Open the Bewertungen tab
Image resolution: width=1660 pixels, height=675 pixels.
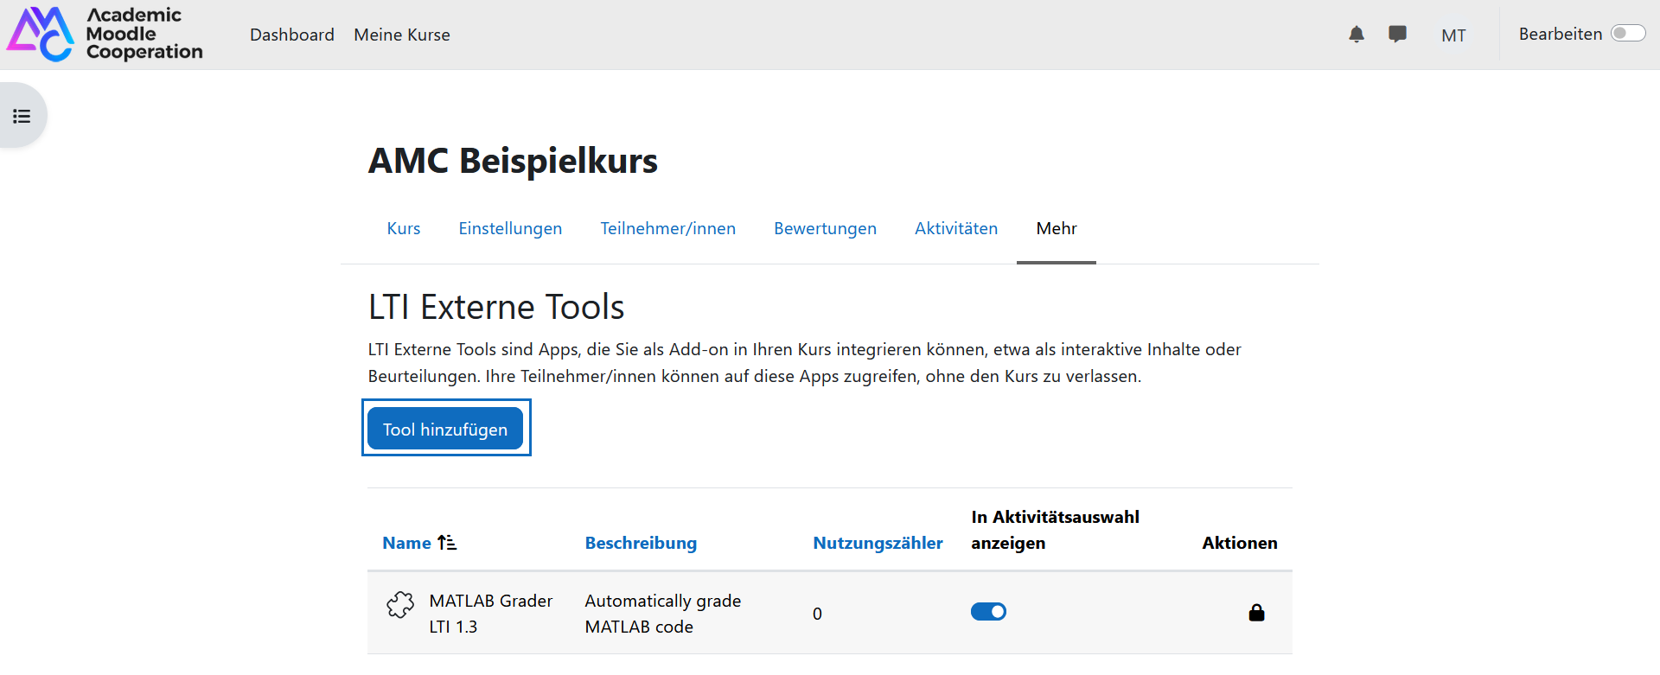pyautogui.click(x=826, y=228)
